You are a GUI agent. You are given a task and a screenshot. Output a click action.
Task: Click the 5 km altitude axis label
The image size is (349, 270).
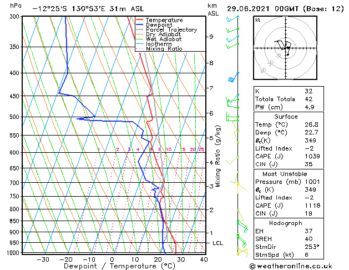211,138
